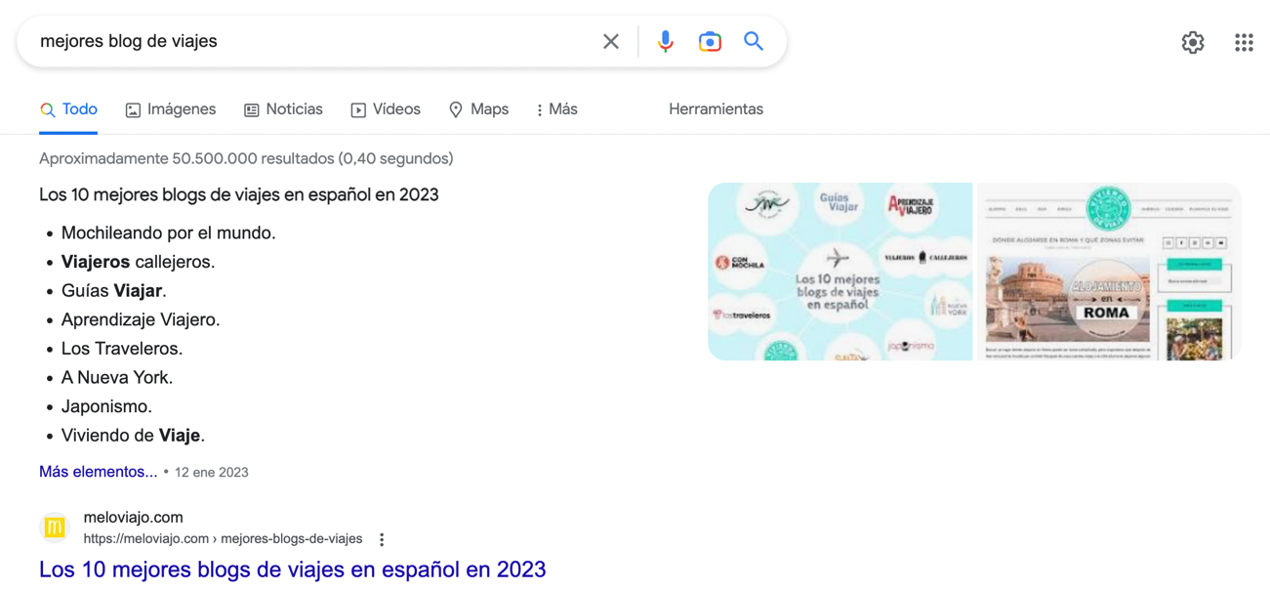Submit search with the blue magnifier icon

(754, 41)
